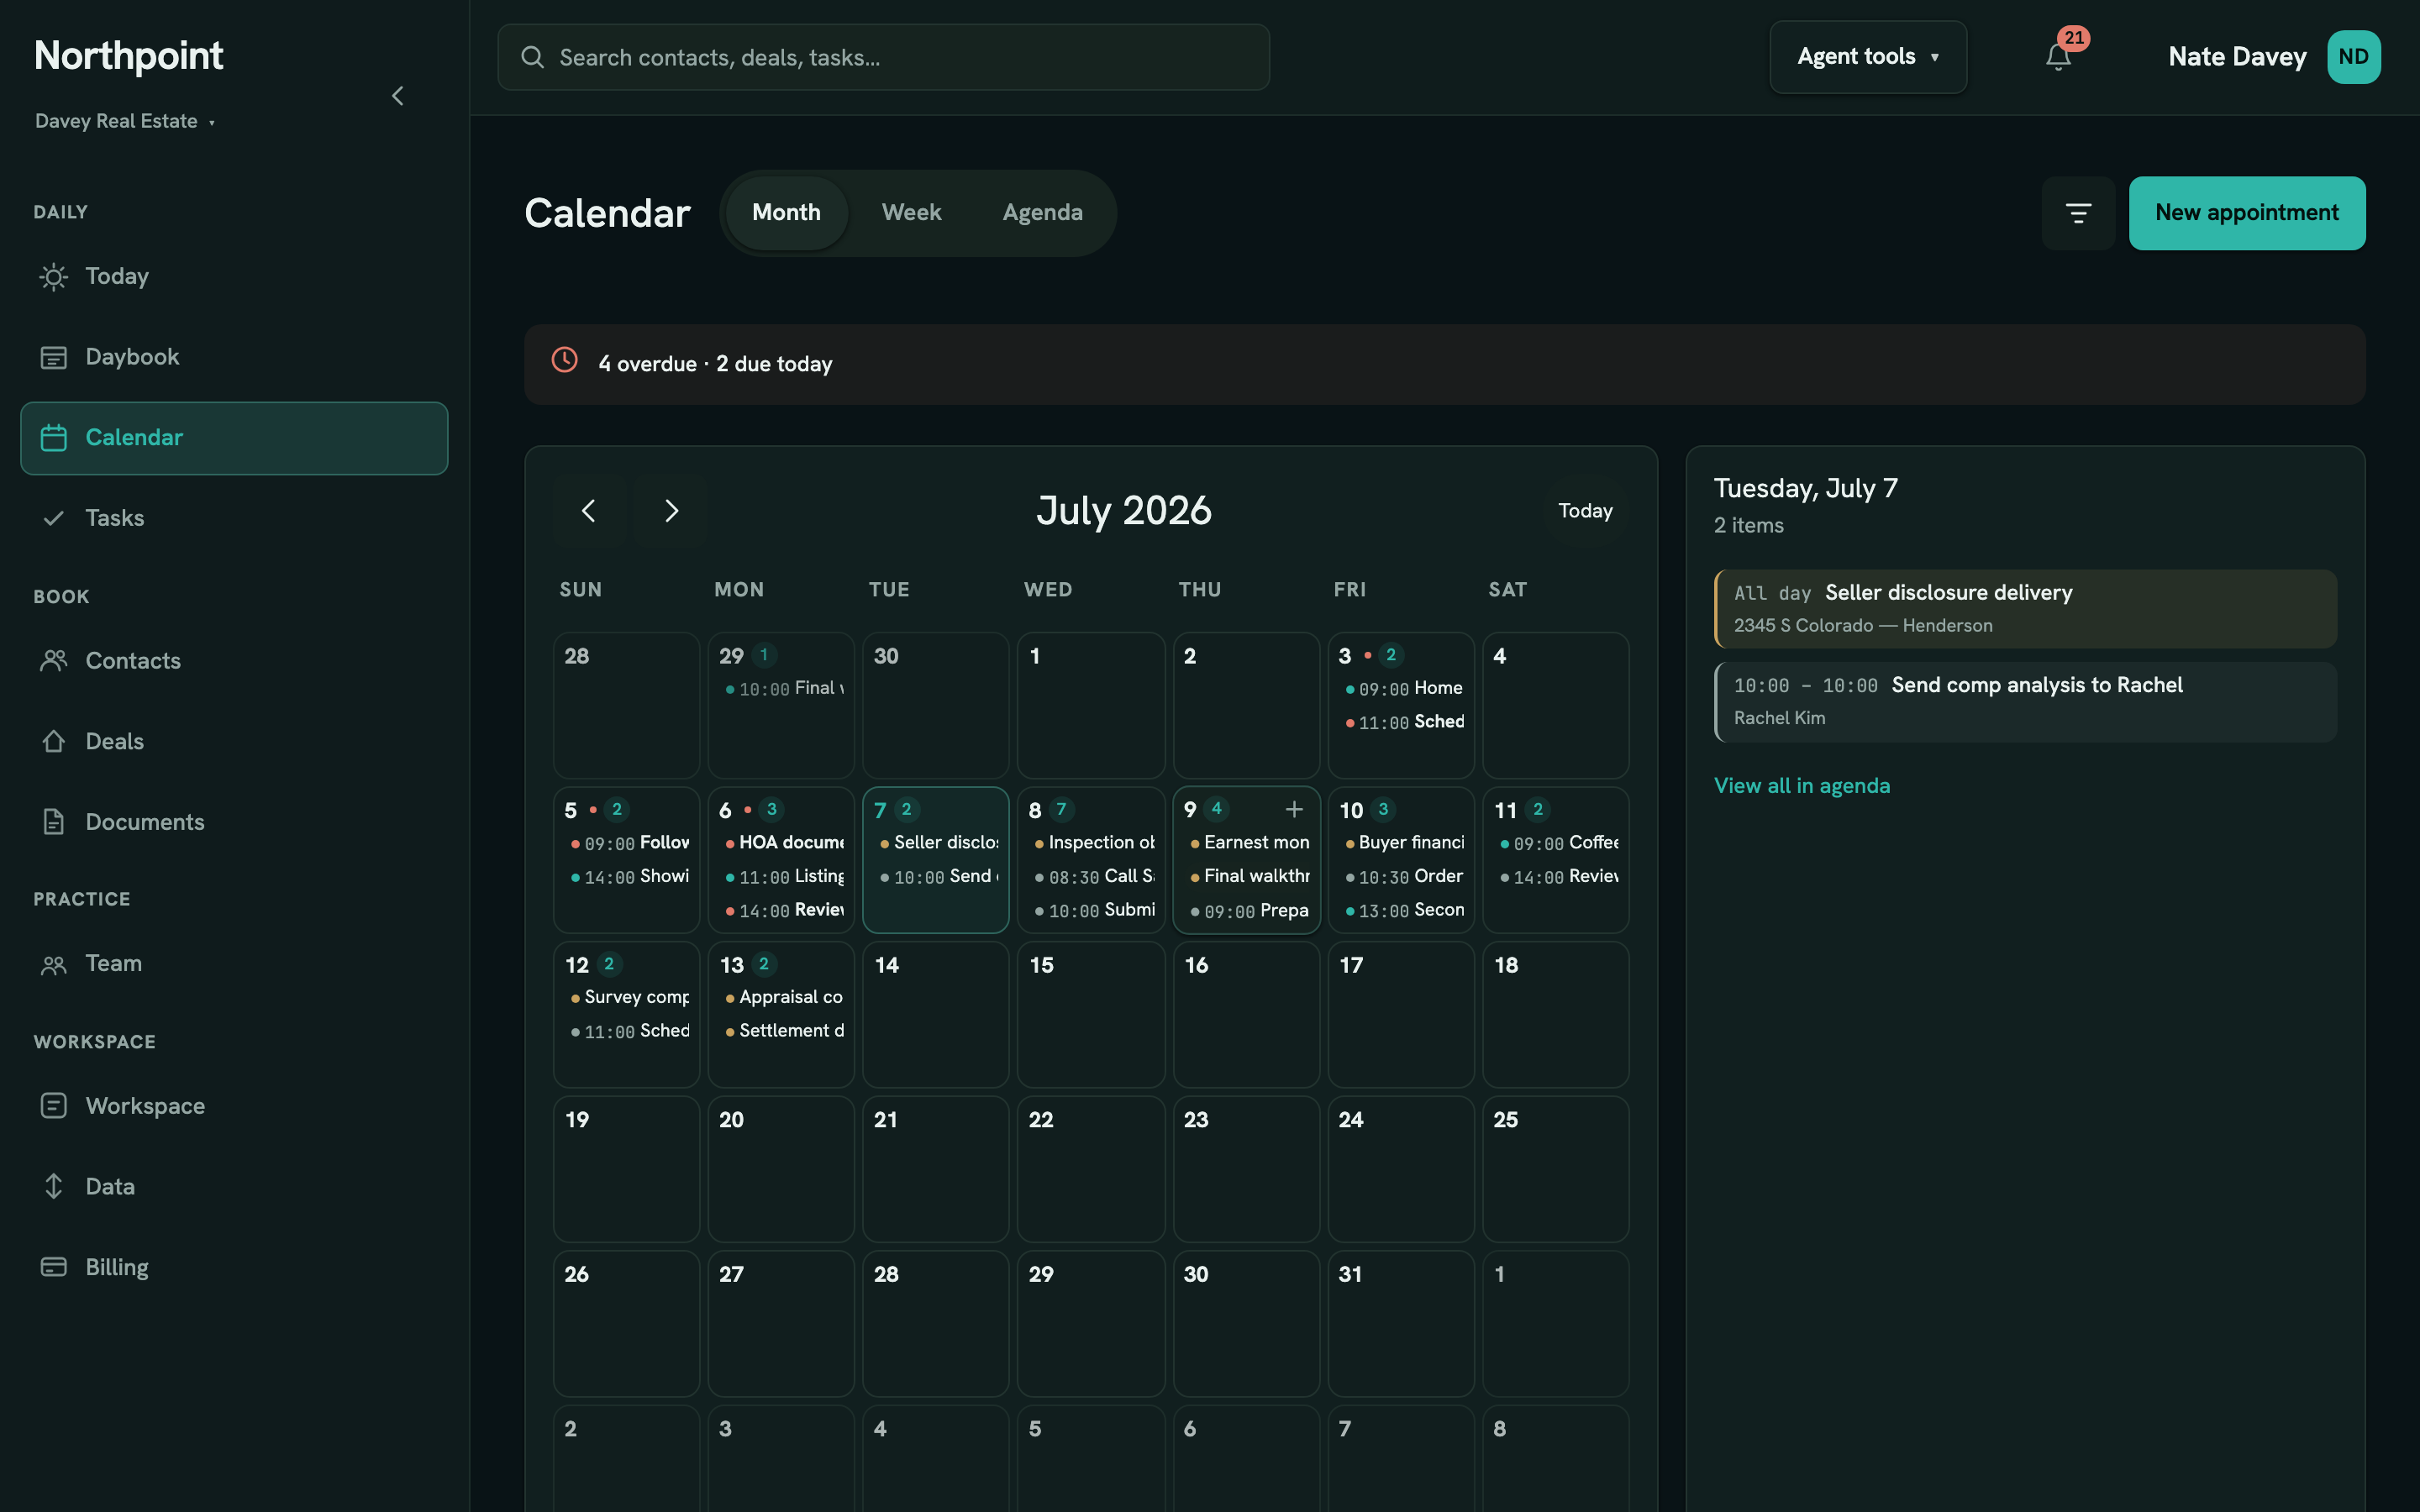Open 11:00 Listing event on July 6
Viewport: 2420px width, 1512px height.
784,877
